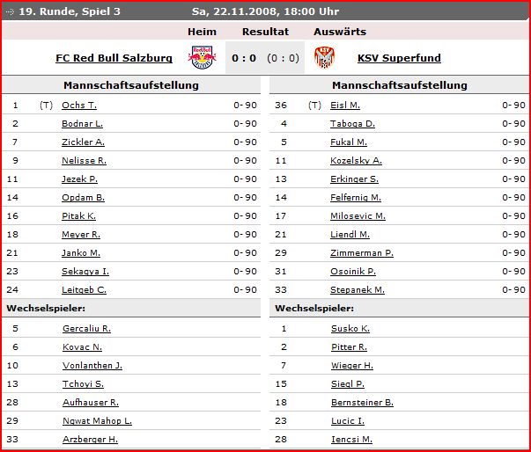
Task: Click the small icon beside 19. Runde
Action: tap(10, 11)
